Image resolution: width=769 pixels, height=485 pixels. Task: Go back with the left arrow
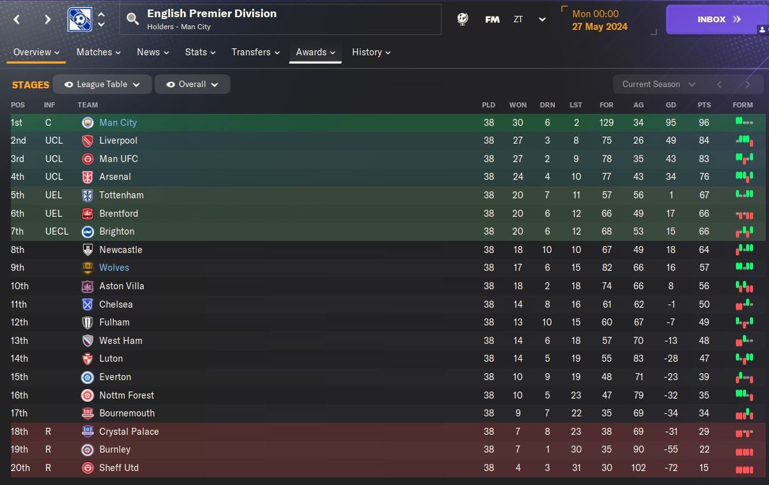[x=17, y=20]
